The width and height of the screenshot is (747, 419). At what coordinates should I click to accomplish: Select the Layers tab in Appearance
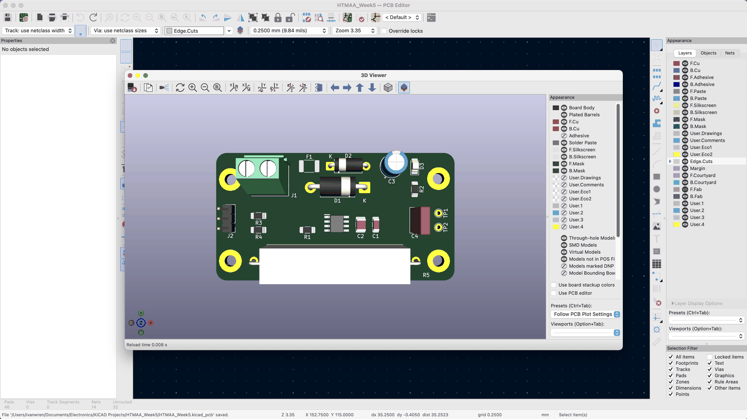pyautogui.click(x=685, y=53)
